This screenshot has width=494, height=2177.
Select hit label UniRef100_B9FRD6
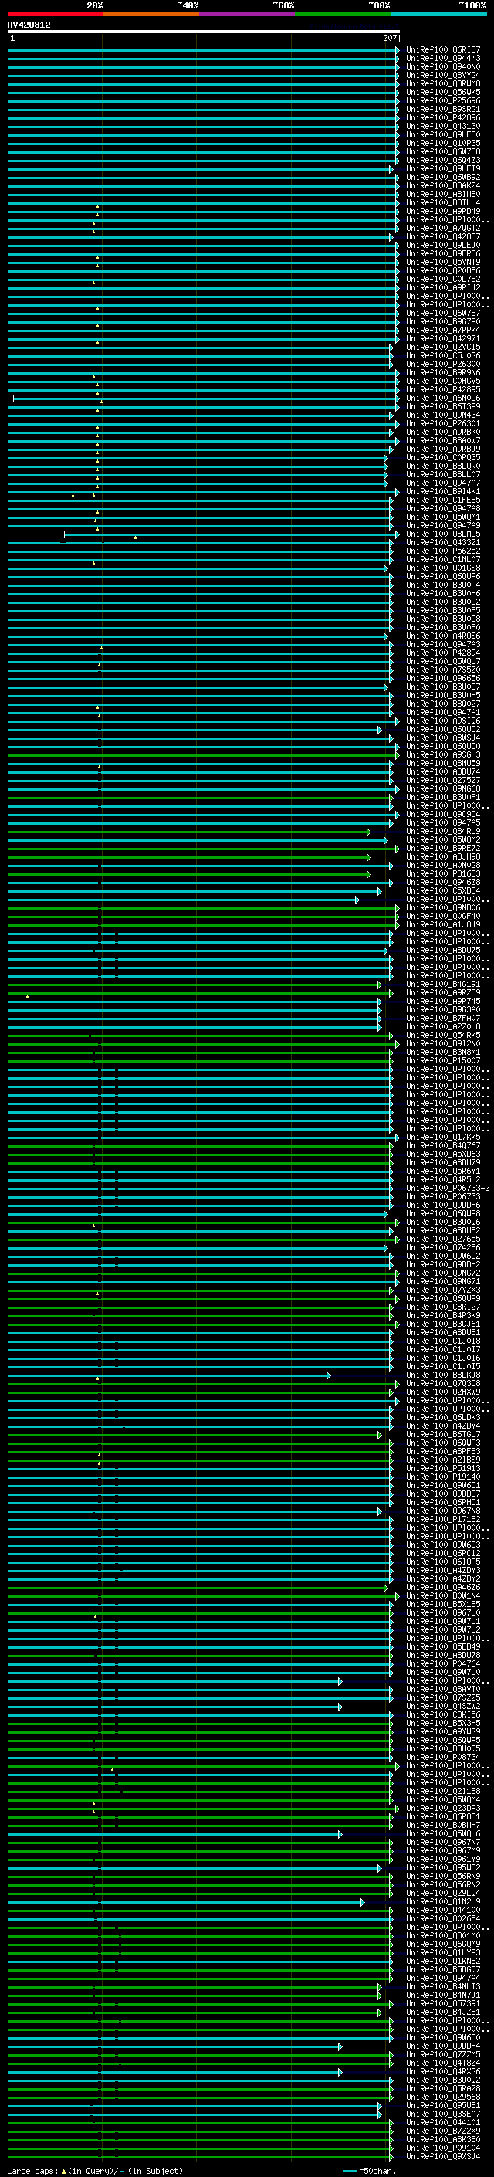tap(443, 253)
